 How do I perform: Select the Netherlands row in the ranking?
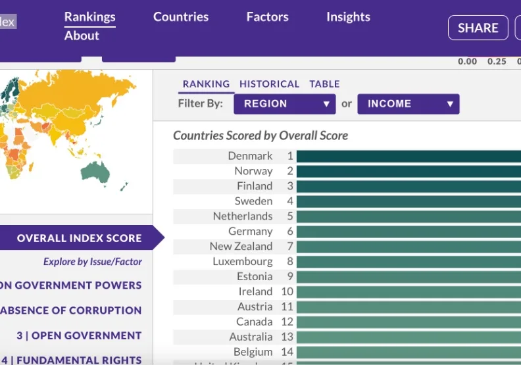[x=347, y=216]
